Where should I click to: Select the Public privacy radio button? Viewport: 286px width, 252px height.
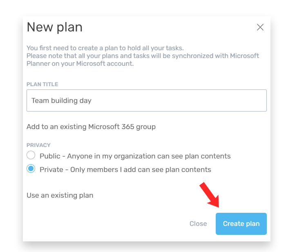coord(31,156)
